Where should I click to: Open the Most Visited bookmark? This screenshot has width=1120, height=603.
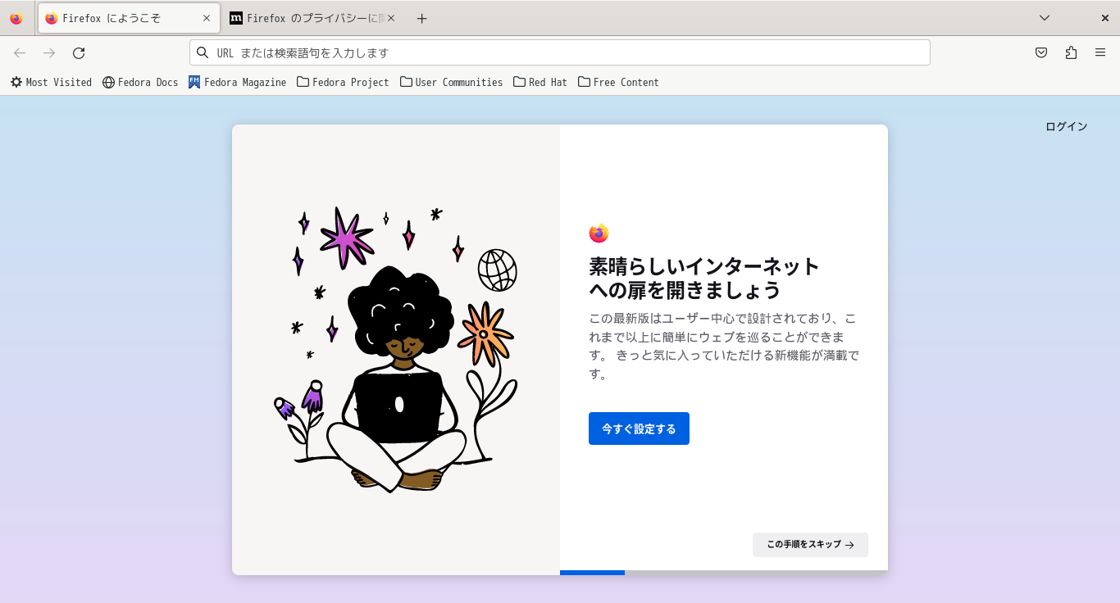pyautogui.click(x=51, y=82)
